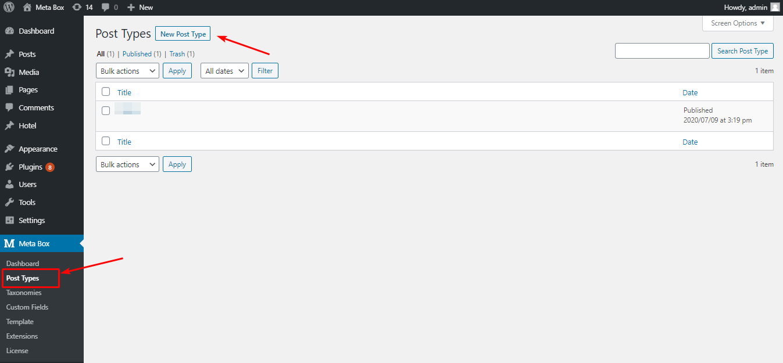The width and height of the screenshot is (783, 363).
Task: Sort by Title in table header
Action: [x=124, y=92]
